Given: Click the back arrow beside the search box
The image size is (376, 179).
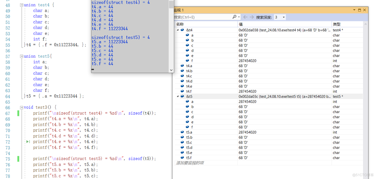Looking at the screenshot, I should [x=245, y=17].
